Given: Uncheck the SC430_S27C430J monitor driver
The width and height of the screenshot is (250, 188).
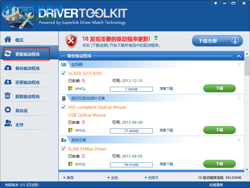Looking at the screenshot, I should pos(63,73).
